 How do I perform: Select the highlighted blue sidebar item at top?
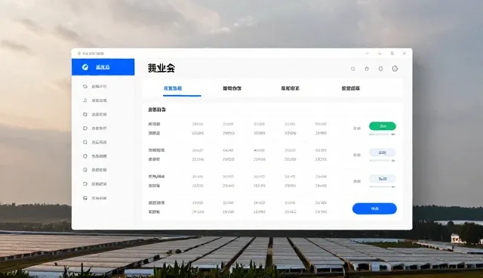(x=103, y=67)
